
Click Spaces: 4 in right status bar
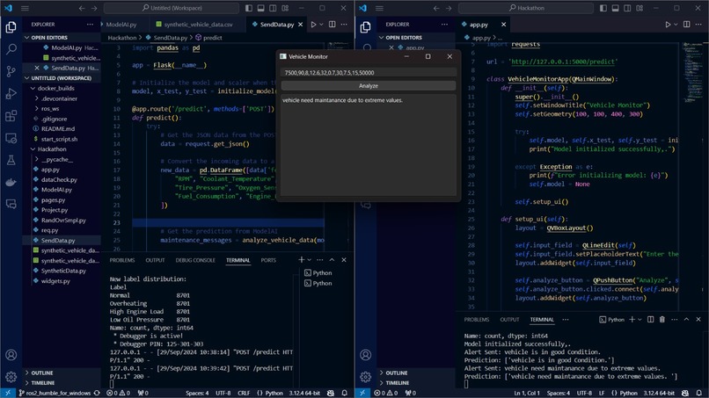tap(559, 393)
